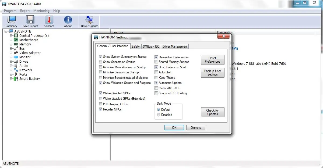Click the Network icon in tree

click(16, 70)
